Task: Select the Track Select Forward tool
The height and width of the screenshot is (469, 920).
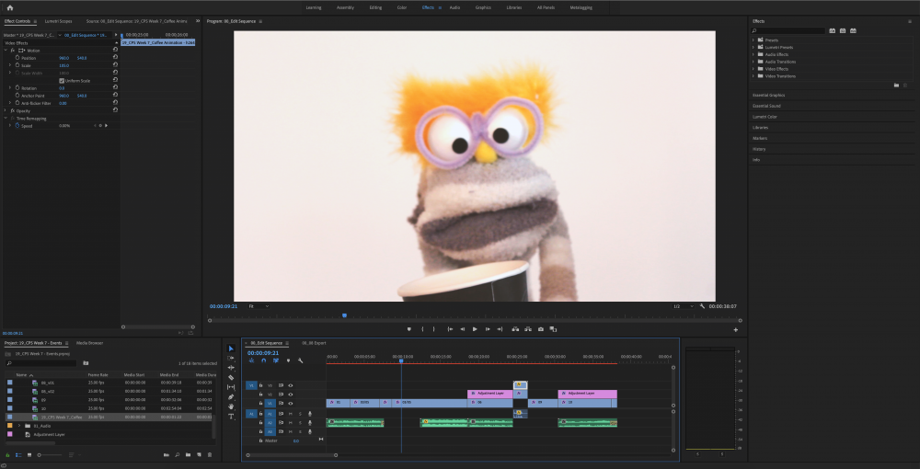Action: (x=231, y=359)
